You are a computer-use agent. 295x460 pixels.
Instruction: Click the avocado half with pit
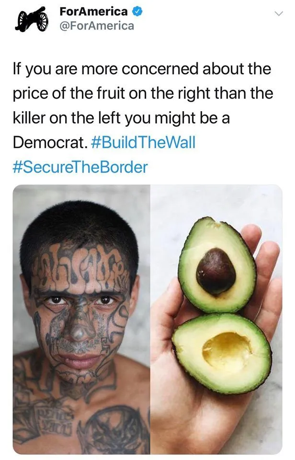pos(217,265)
